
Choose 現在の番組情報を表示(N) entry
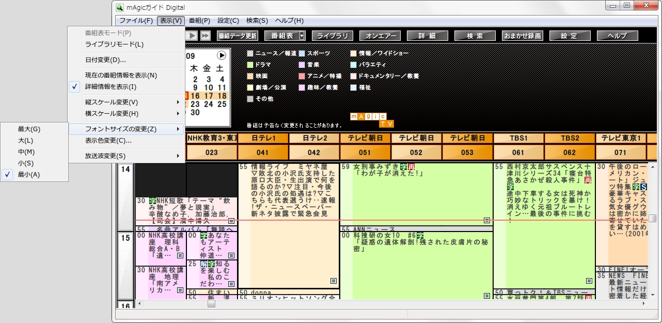tap(127, 75)
